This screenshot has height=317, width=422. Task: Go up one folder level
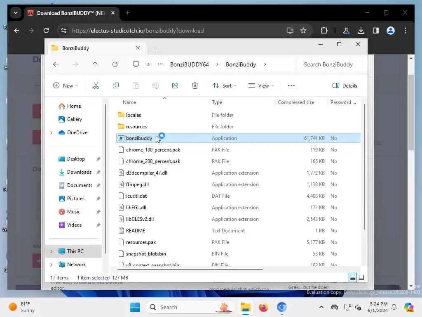[x=95, y=64]
